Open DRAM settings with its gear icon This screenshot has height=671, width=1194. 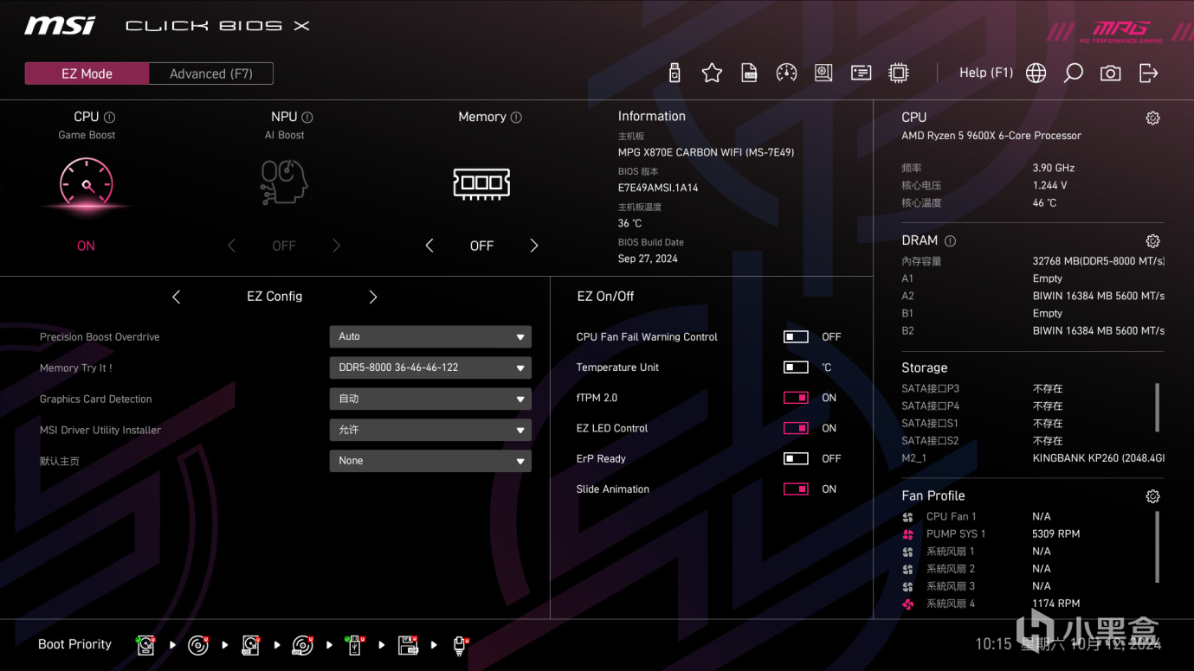point(1152,241)
